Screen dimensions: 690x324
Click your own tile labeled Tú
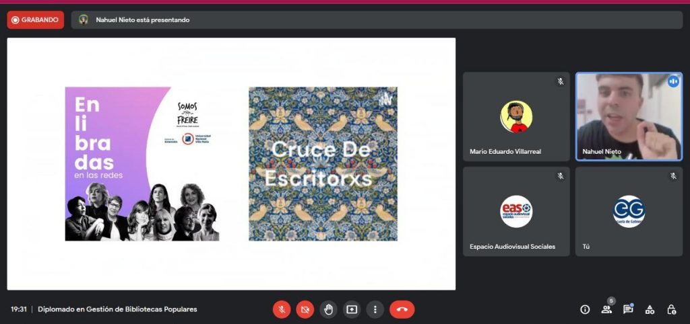629,211
